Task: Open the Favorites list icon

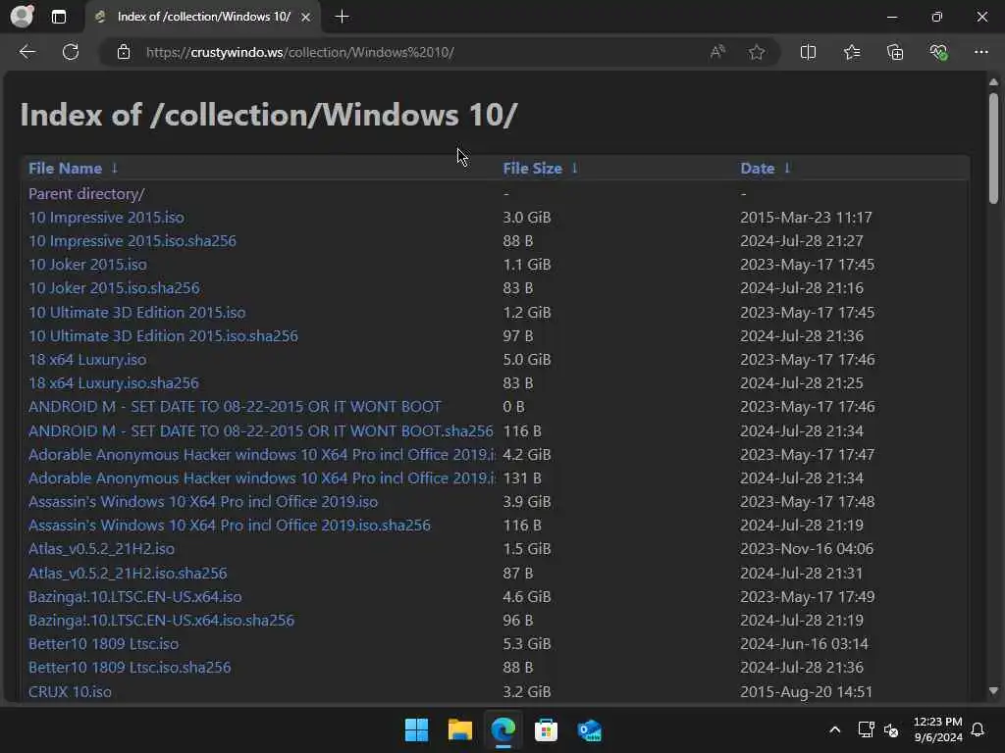Action: pyautogui.click(x=852, y=52)
